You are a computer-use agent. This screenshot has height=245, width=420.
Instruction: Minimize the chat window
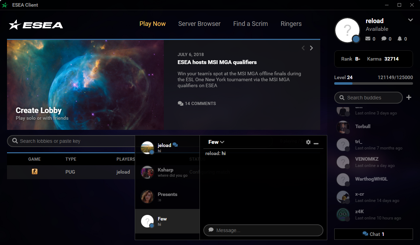point(316,143)
